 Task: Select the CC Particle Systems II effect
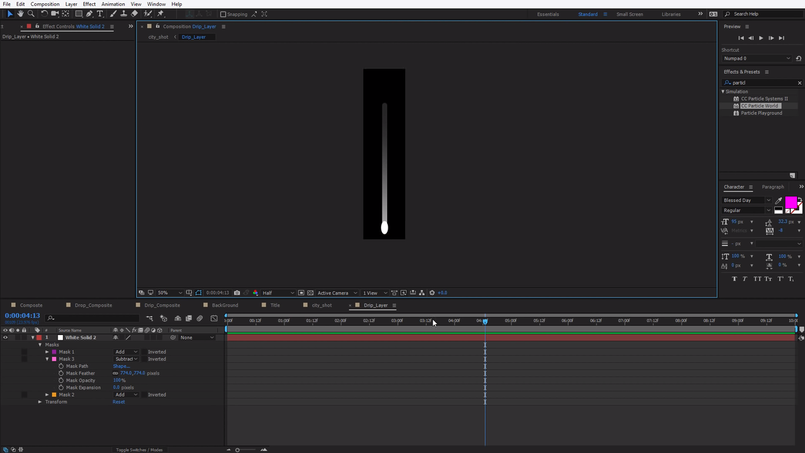click(764, 99)
